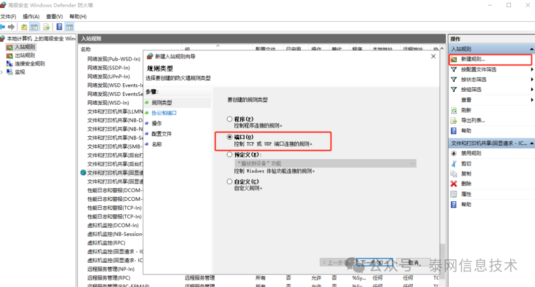
Task: Click the 按配置文件筛选 funnel icon
Action: [454, 69]
